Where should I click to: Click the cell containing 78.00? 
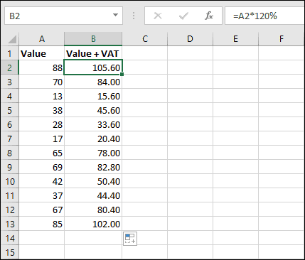[x=93, y=153]
